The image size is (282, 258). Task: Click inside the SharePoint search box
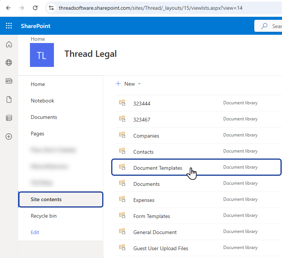point(269,26)
